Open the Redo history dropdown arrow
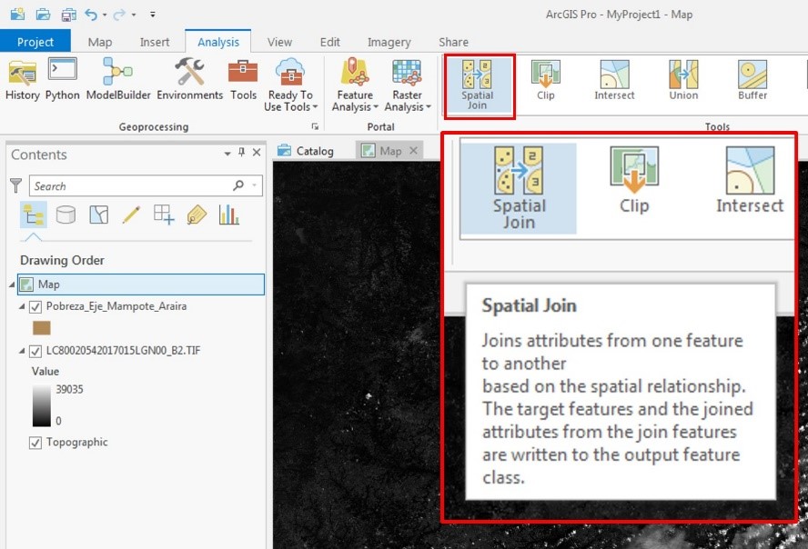 [x=134, y=15]
